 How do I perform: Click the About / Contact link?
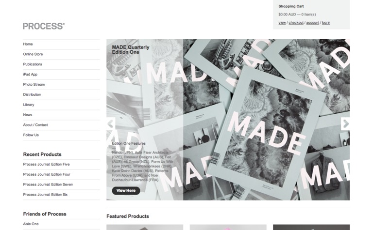(35, 125)
